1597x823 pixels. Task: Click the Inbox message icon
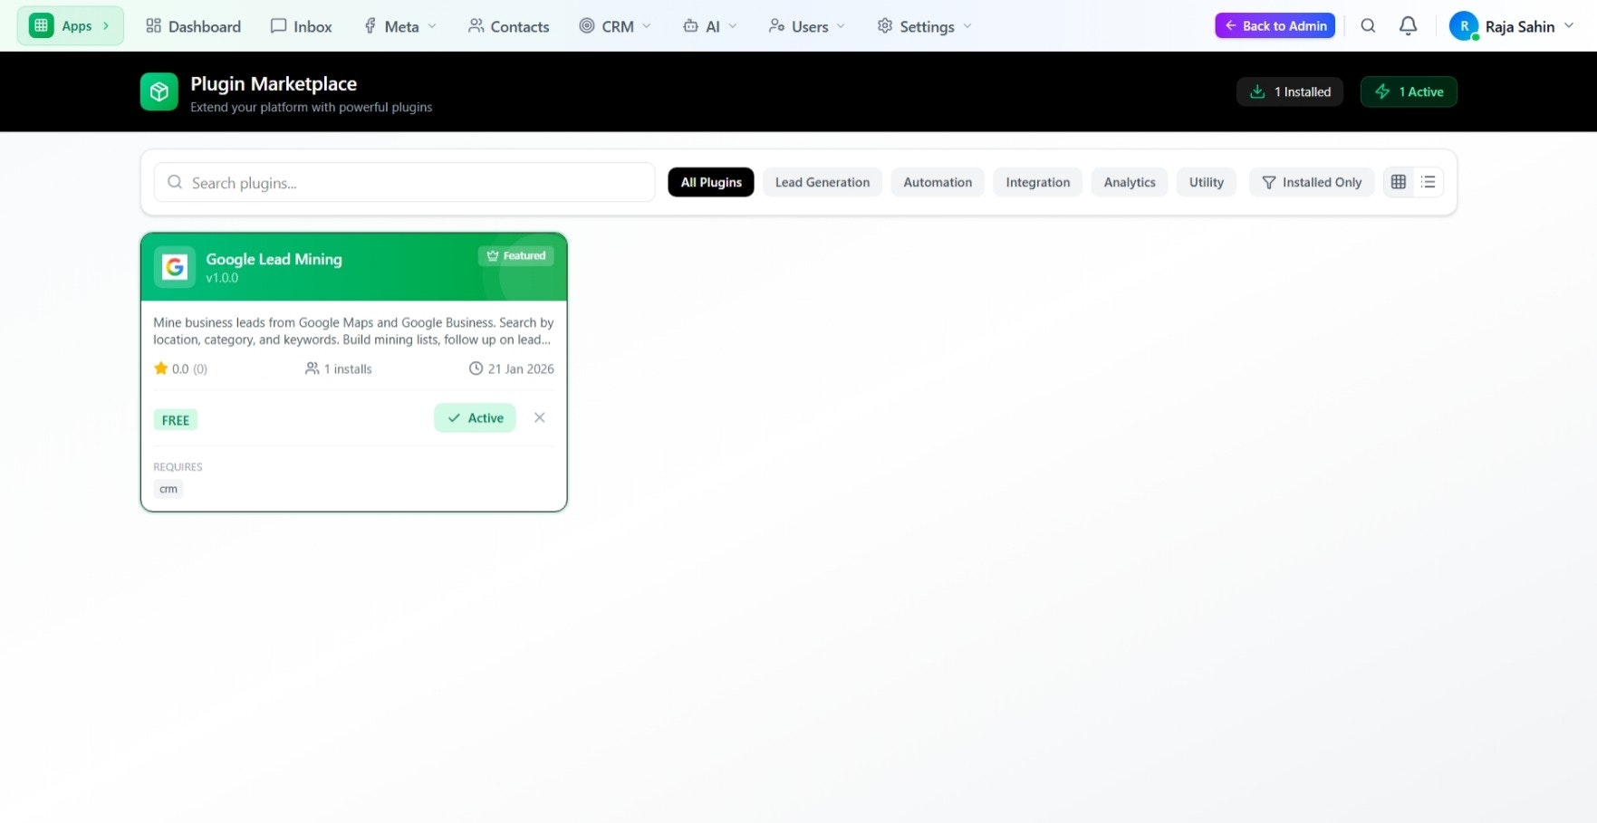pyautogui.click(x=279, y=26)
